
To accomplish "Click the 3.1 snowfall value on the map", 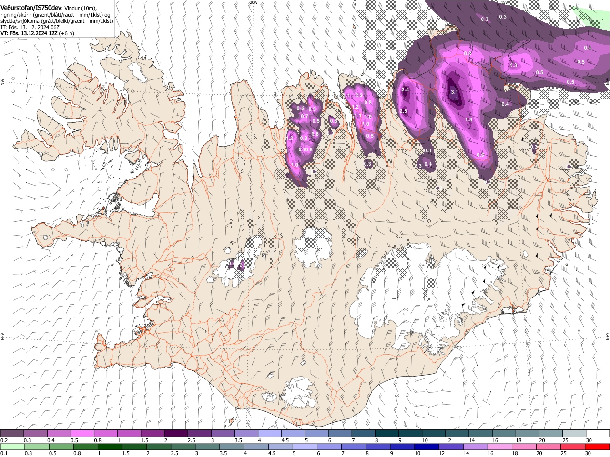I will [x=454, y=92].
